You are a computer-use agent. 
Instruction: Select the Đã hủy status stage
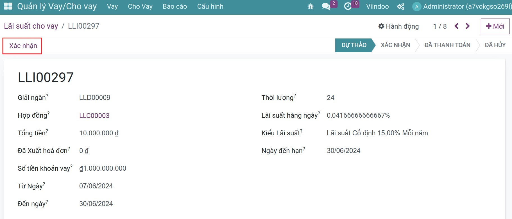click(x=495, y=45)
